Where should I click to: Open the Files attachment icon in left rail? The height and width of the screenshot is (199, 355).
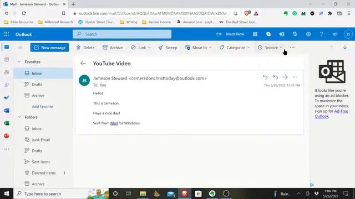7,85
